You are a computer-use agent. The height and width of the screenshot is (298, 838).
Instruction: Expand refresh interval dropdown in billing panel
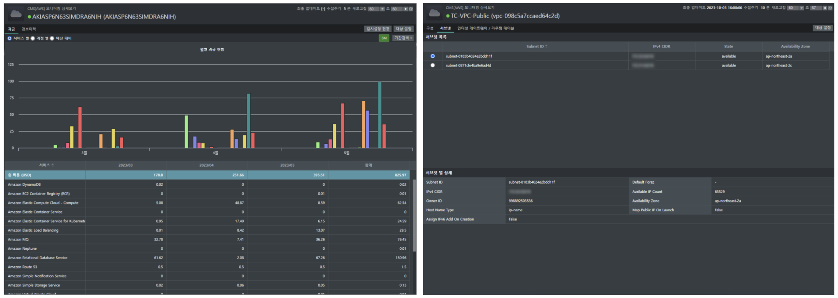(382, 9)
